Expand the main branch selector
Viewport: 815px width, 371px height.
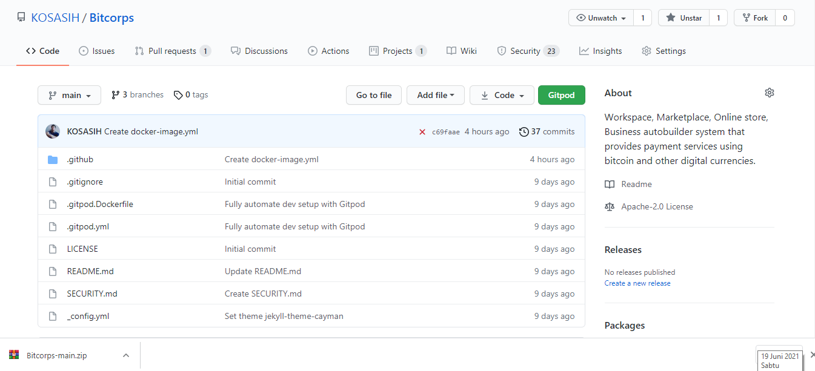point(69,95)
